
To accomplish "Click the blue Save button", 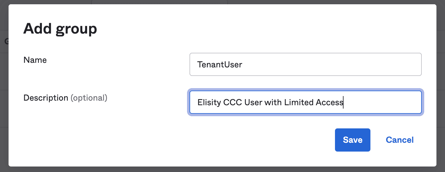I will 352,140.
